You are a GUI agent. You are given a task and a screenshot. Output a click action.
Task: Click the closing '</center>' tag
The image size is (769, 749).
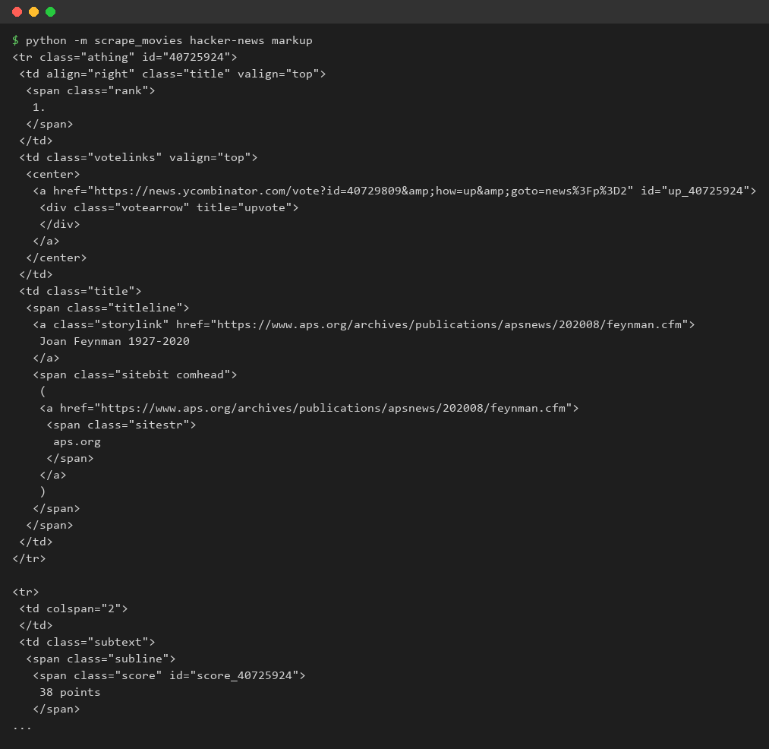point(56,258)
